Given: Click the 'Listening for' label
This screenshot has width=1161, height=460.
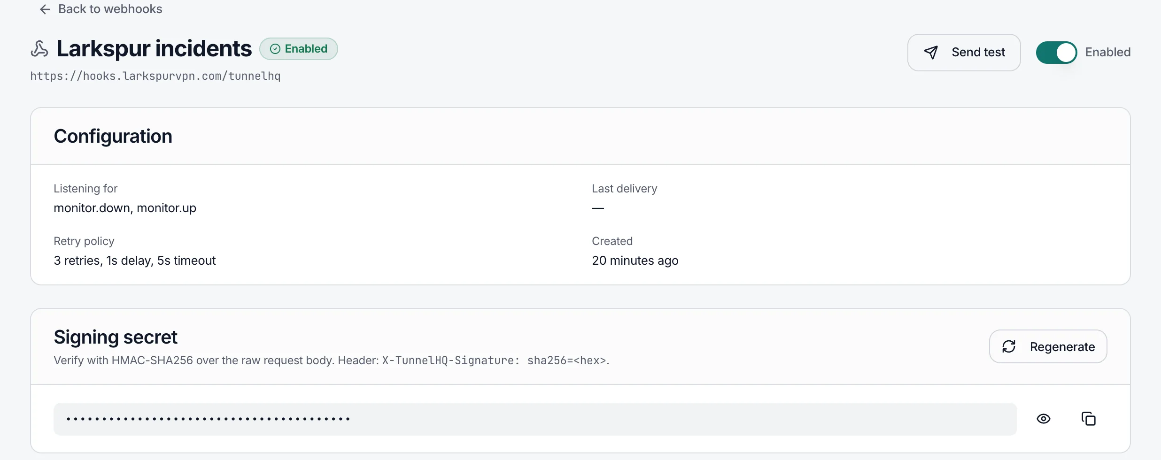Looking at the screenshot, I should [x=85, y=189].
